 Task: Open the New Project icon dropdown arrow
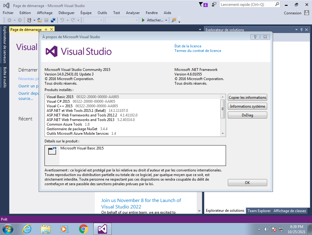[34, 20]
